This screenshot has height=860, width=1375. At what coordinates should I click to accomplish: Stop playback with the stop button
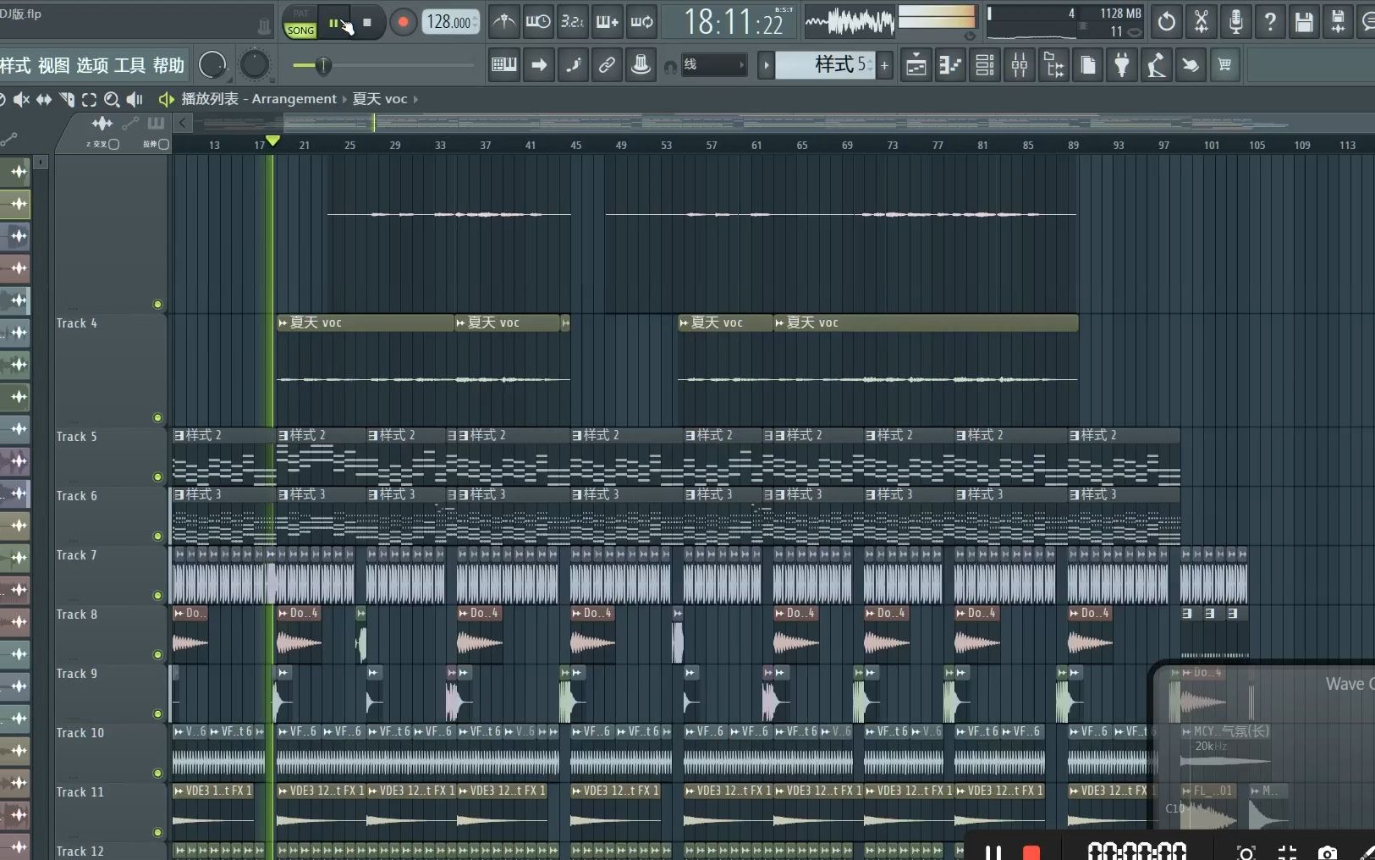click(367, 23)
